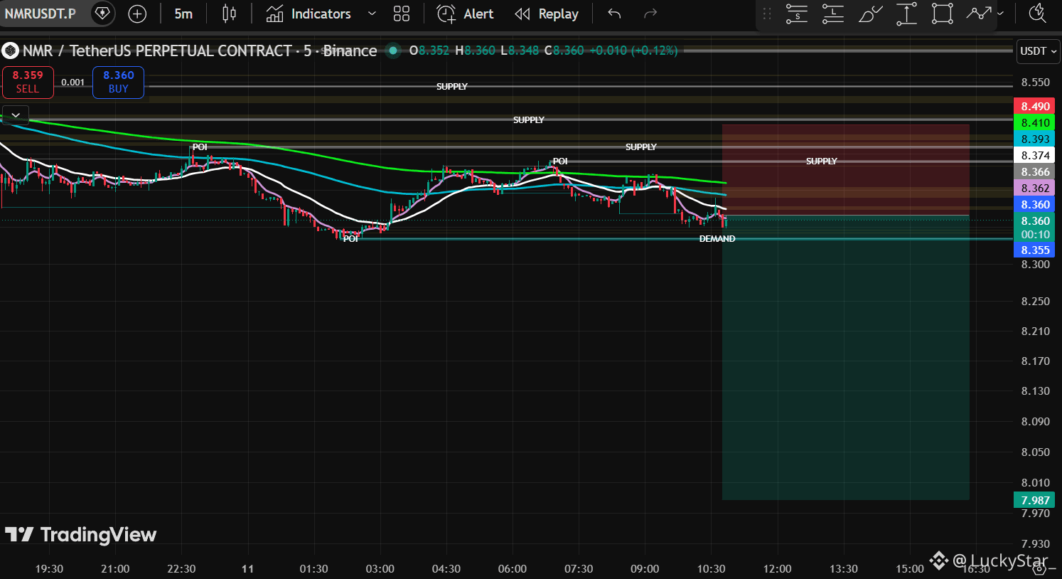Open the Indicators menu
Screen dimensions: 1062x579
309,14
